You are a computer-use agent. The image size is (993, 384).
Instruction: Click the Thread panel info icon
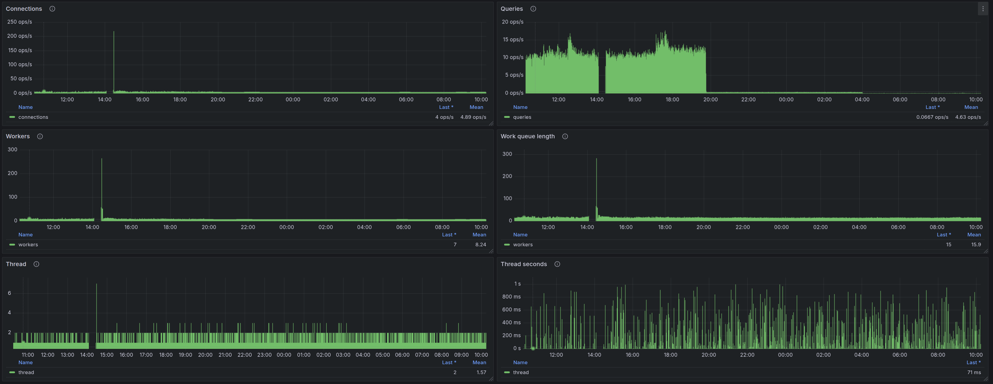36,264
